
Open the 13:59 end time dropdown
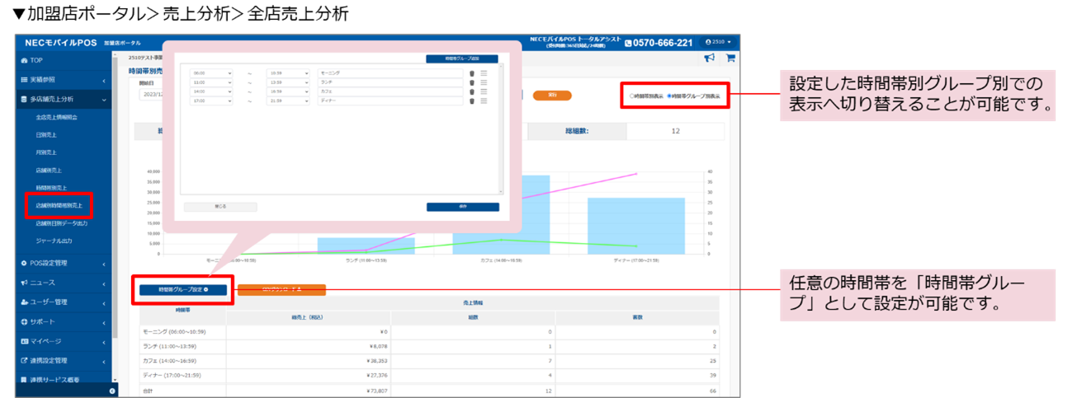click(288, 83)
